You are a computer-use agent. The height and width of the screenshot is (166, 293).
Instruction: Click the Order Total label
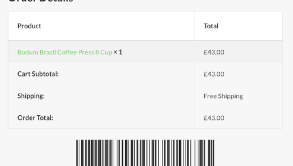35,118
